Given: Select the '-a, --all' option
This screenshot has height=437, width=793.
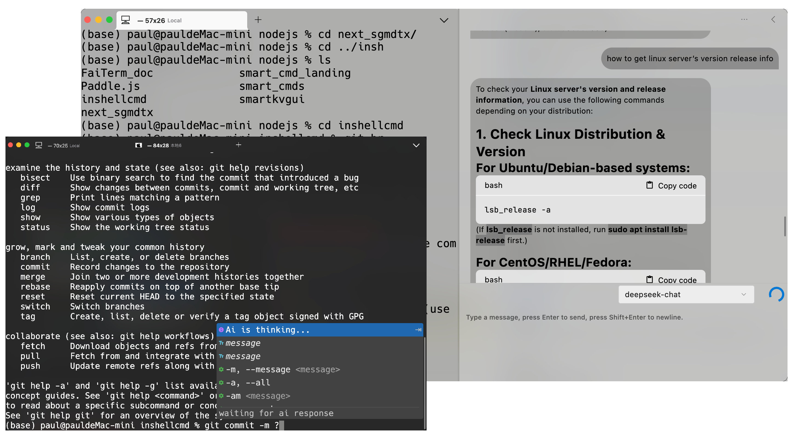Looking at the screenshot, I should click(320, 383).
